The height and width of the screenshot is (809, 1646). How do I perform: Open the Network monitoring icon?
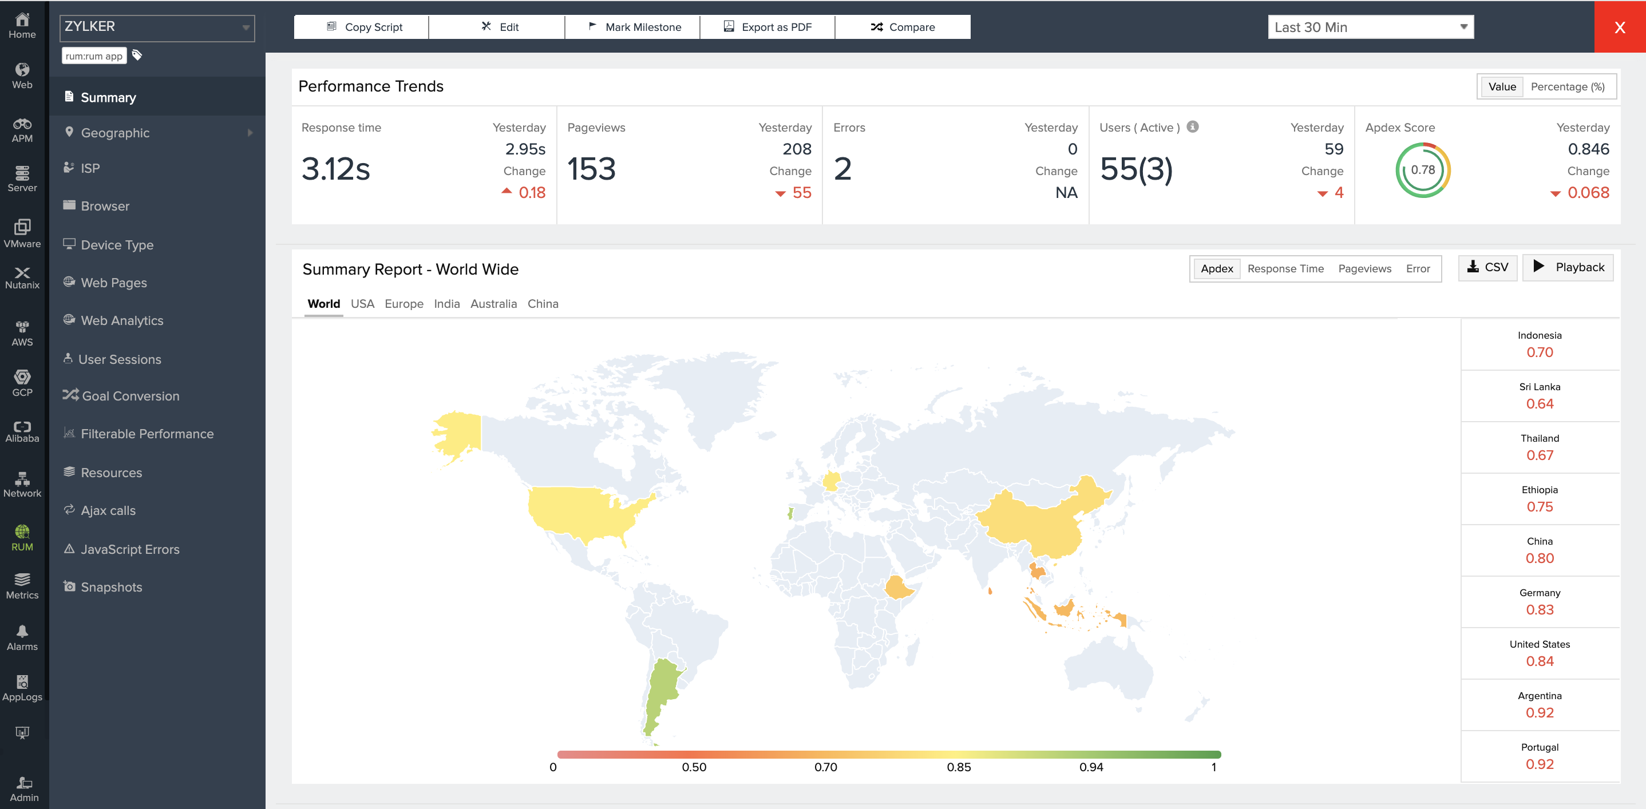click(x=22, y=485)
